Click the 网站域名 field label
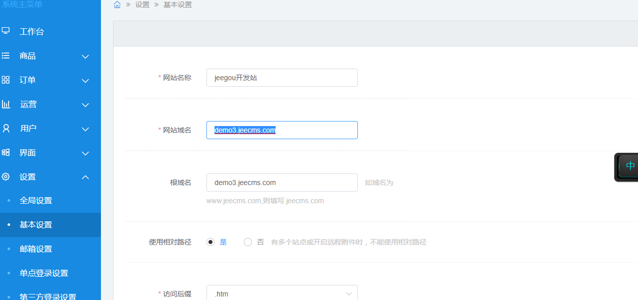This screenshot has height=300, width=638. (x=177, y=130)
